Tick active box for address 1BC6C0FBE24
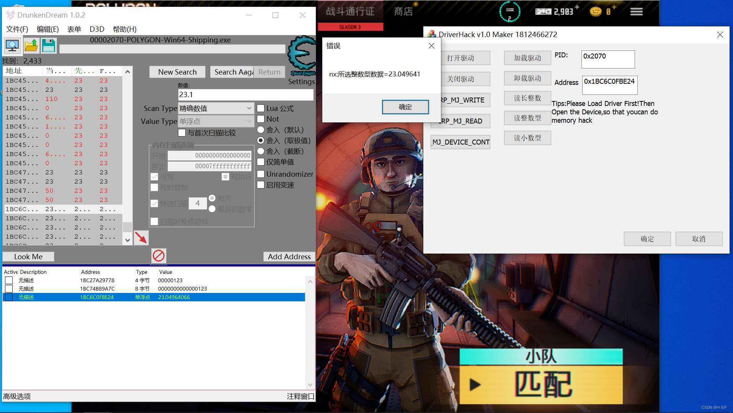This screenshot has width=733, height=413. (x=9, y=297)
